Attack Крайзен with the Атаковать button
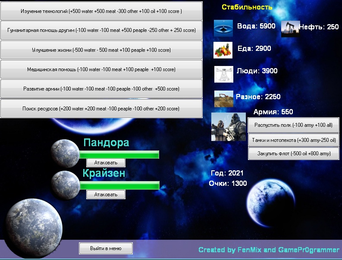342x260 pixels. 106,194
